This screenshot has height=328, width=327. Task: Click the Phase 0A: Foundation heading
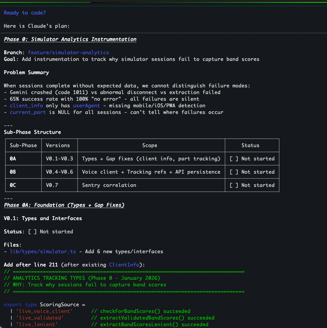point(64,205)
